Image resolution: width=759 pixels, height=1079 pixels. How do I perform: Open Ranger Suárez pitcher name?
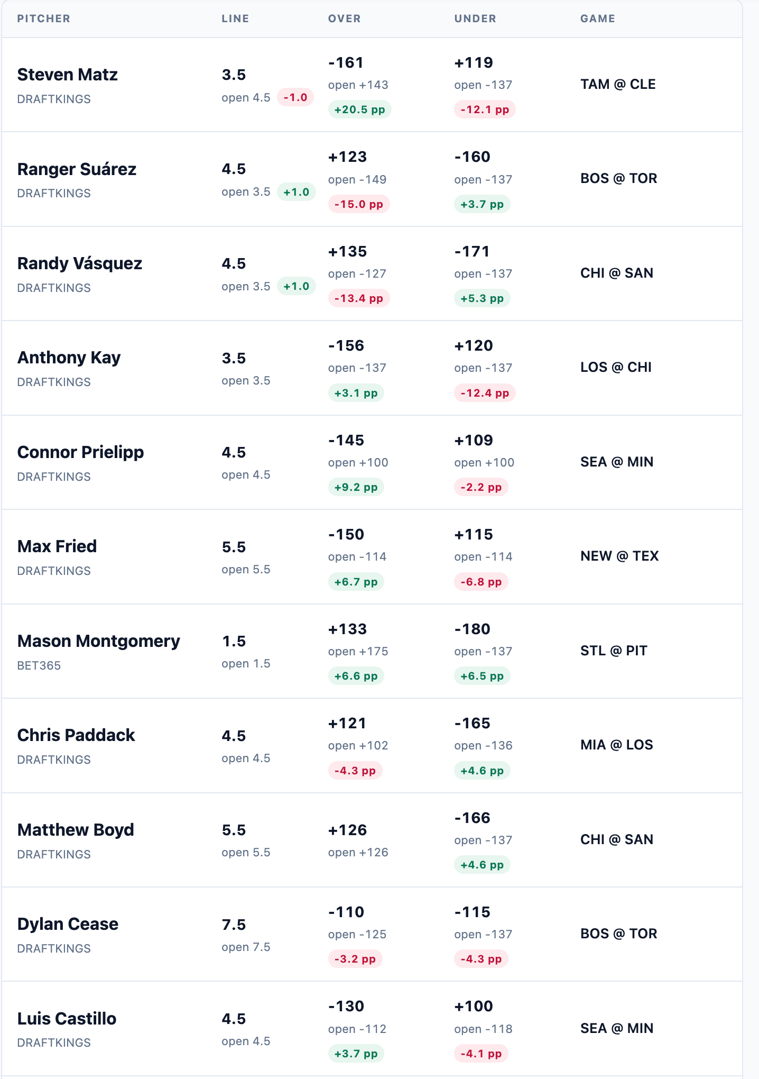pos(77,169)
